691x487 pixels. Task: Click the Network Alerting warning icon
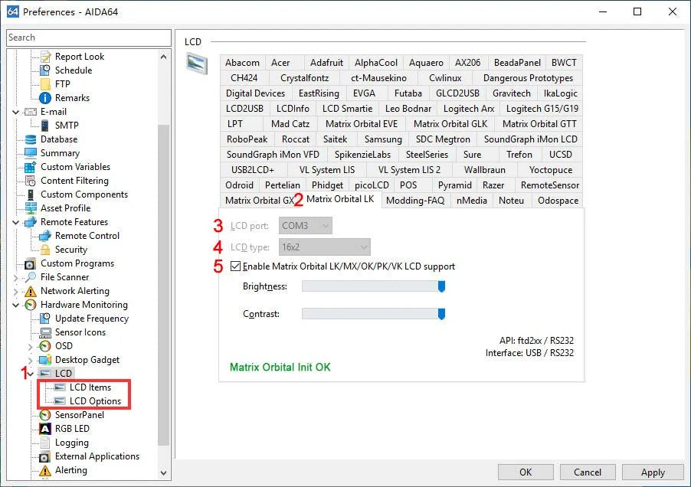point(31,291)
